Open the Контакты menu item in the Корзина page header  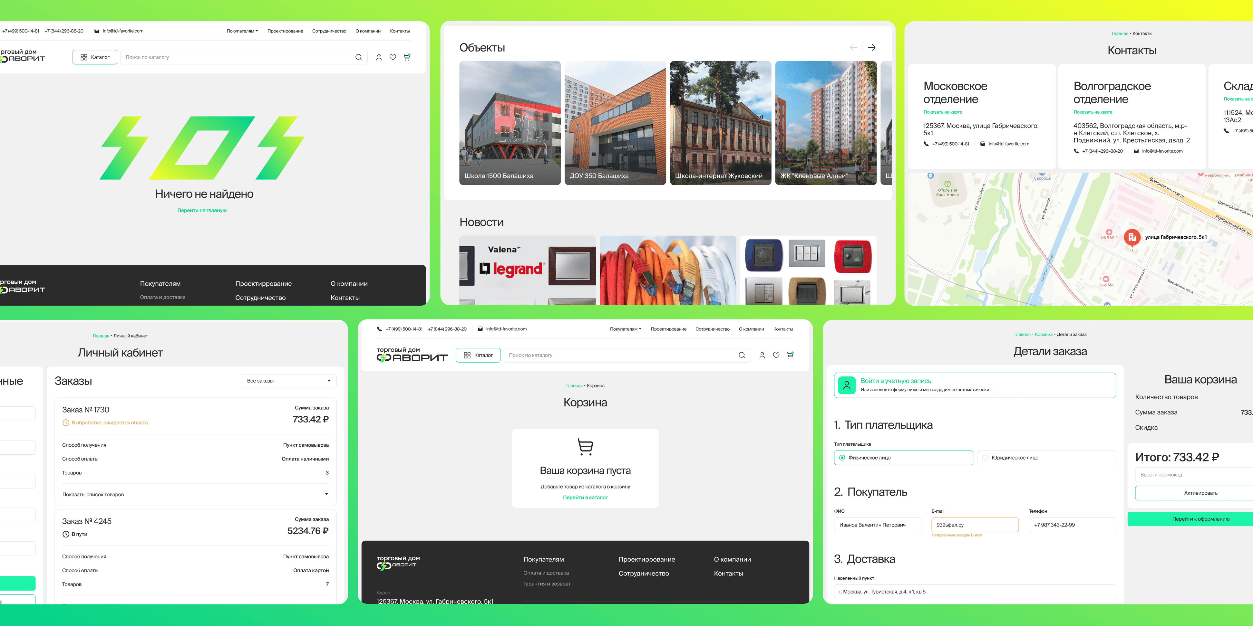tap(782, 329)
